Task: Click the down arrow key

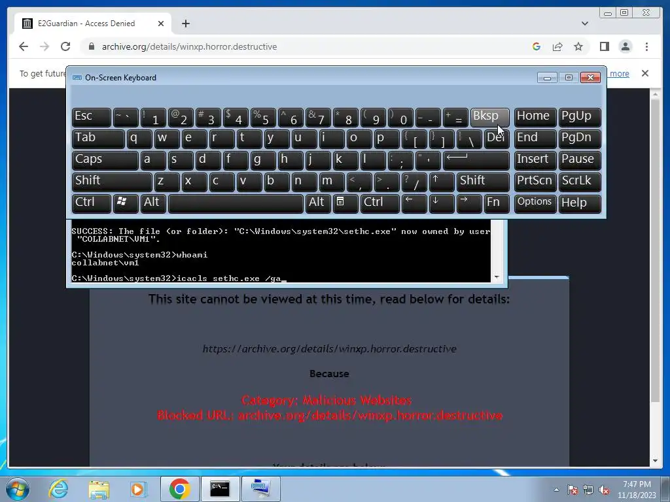Action: coord(442,203)
